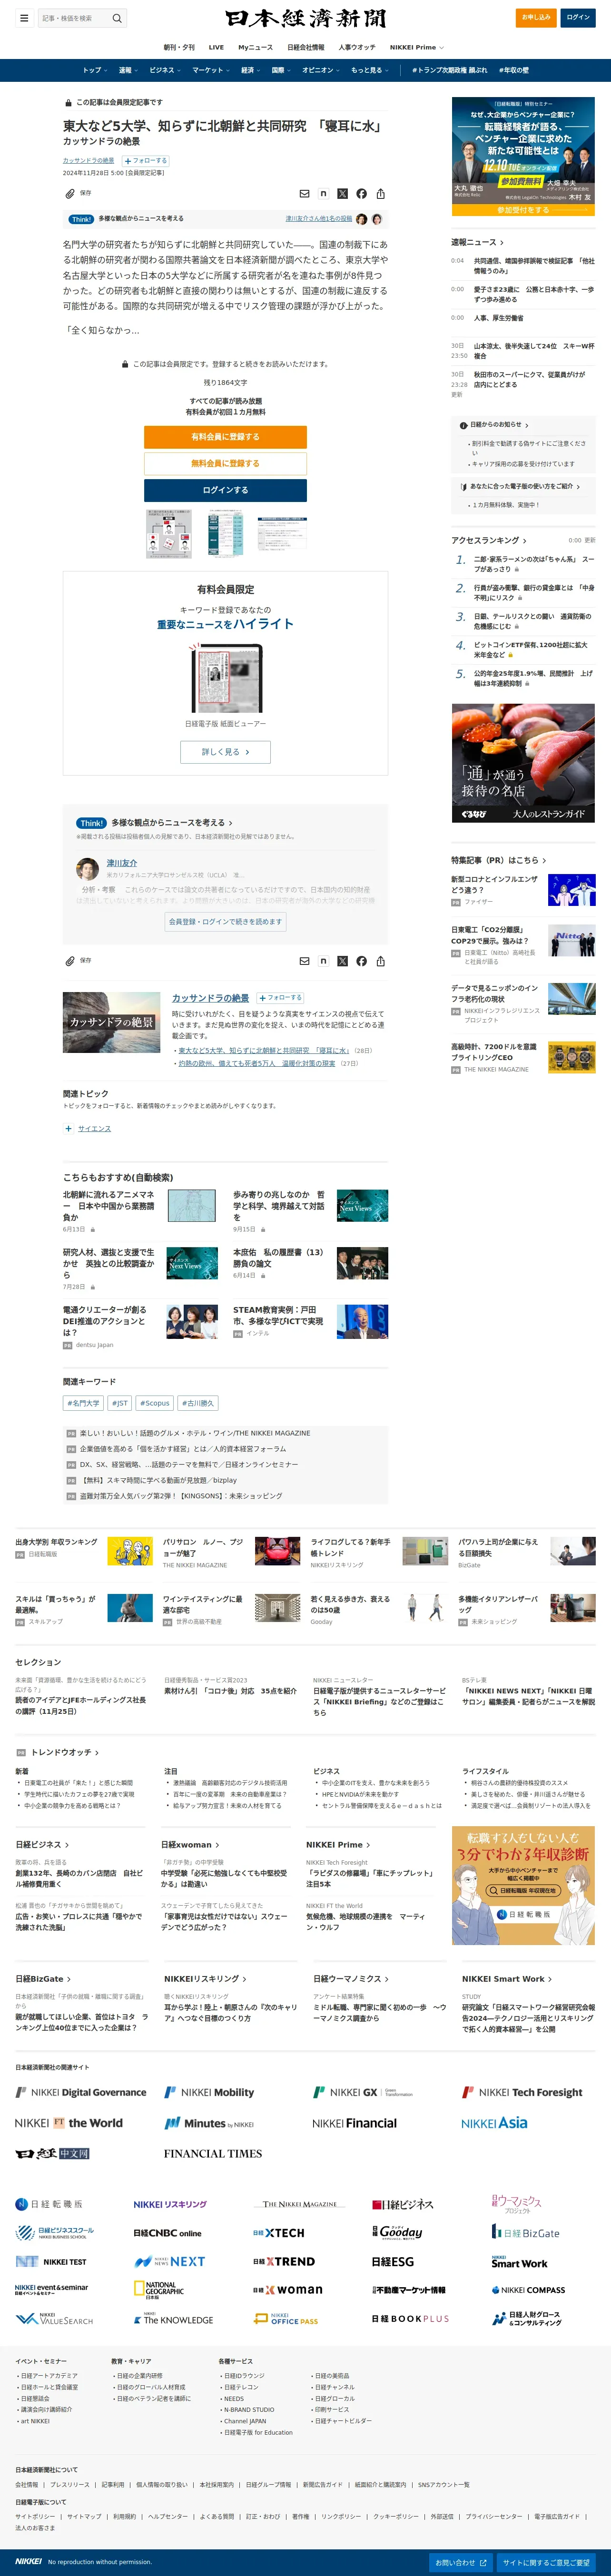Click 会員登録・ログインで続きを読めます button
611x2576 pixels.
click(225, 921)
